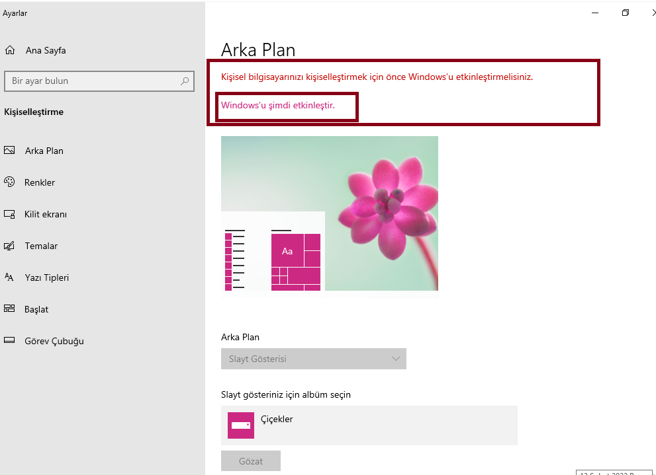Screen dimensions: 656x475
Task: Click the Görev Çubuğu taskbar icon
Action: [x=9, y=340]
